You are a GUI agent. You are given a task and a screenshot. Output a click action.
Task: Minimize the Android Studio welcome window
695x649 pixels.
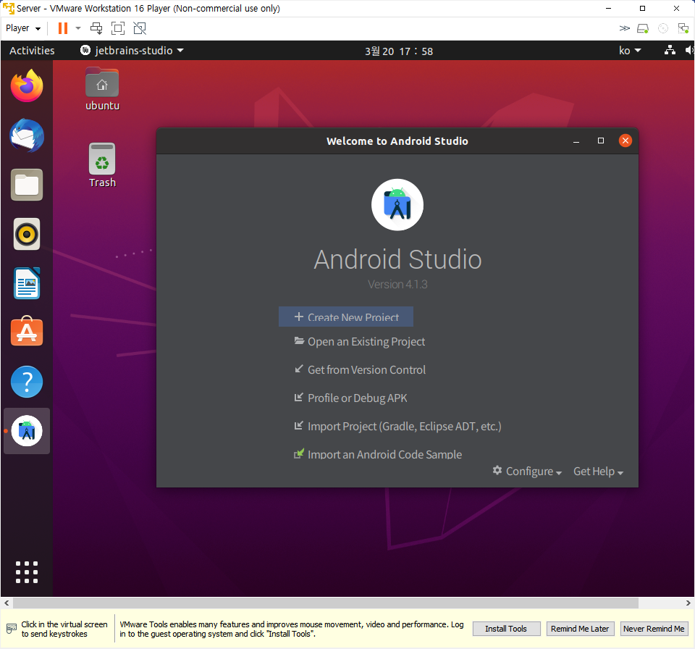576,141
